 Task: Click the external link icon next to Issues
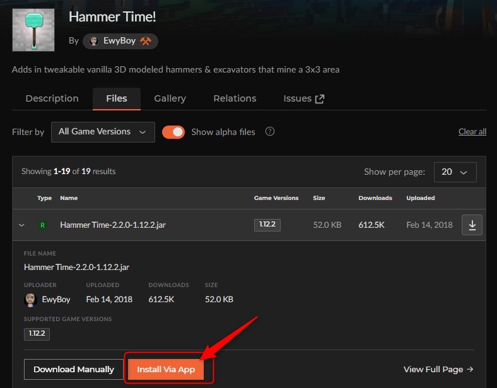(x=320, y=99)
